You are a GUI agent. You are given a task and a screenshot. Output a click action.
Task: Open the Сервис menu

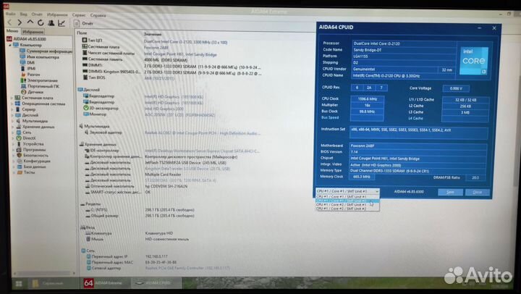(x=79, y=15)
